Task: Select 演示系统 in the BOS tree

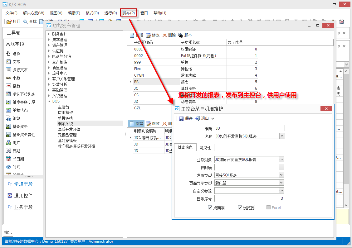Action: pos(65,124)
